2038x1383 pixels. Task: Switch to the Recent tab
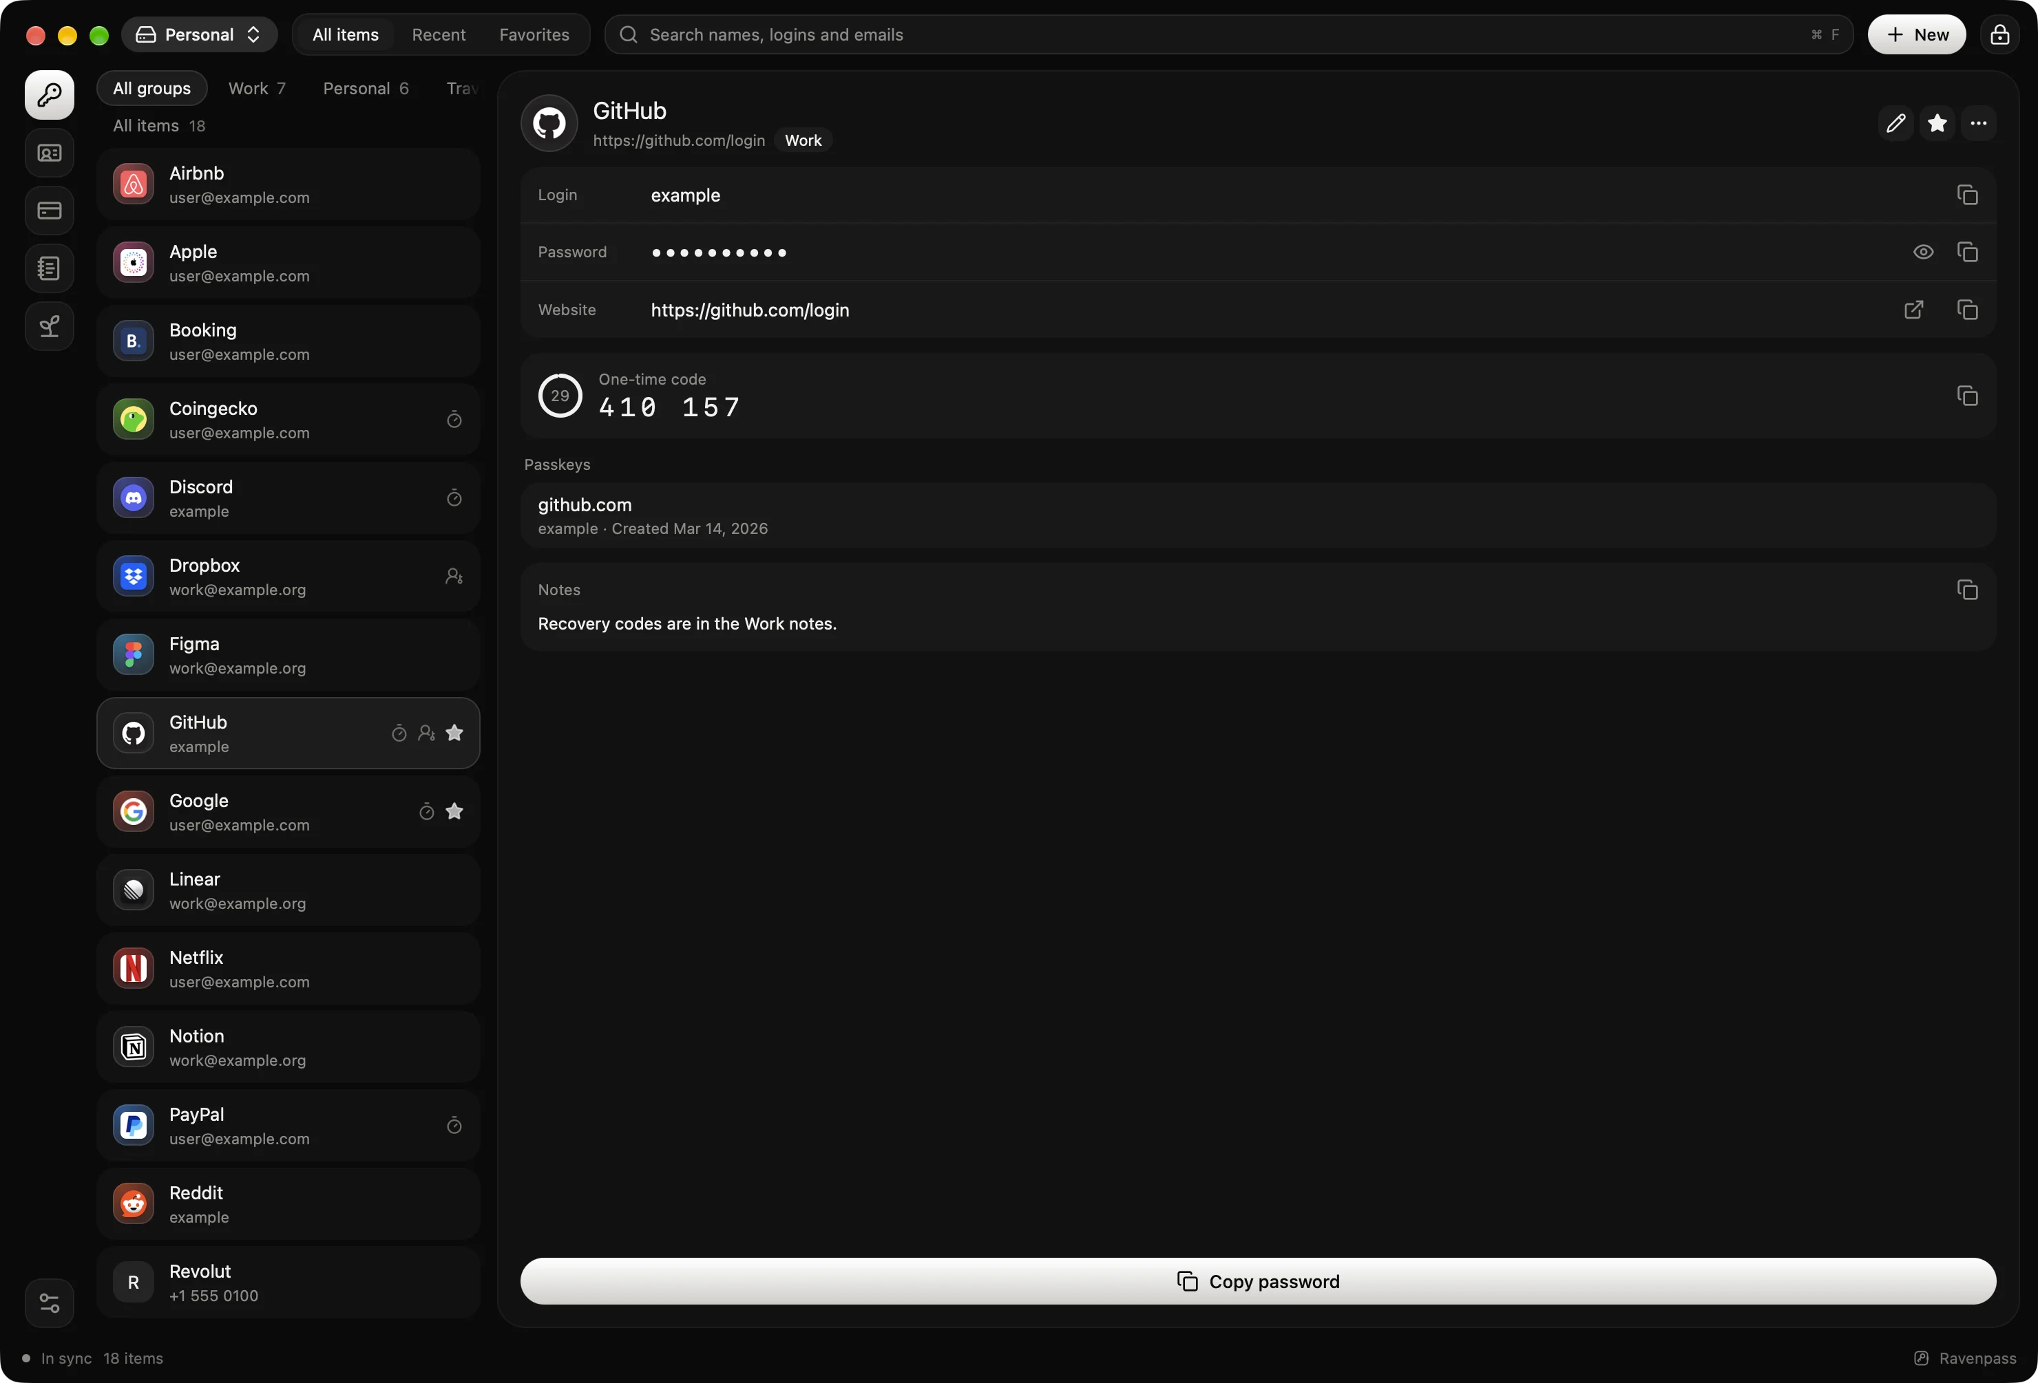tap(439, 34)
